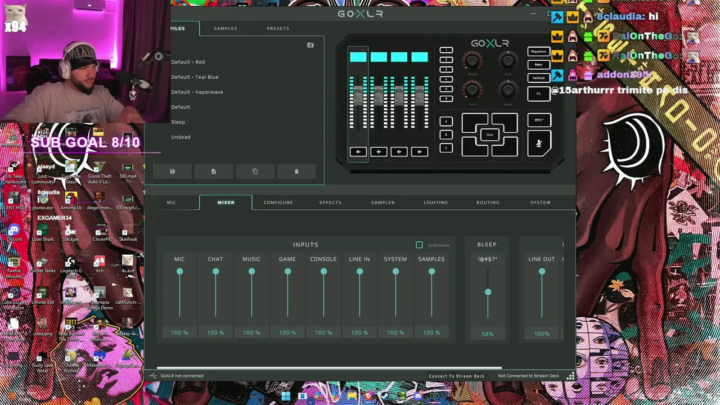Select the Undead profile
The image size is (720, 405).
tap(181, 137)
